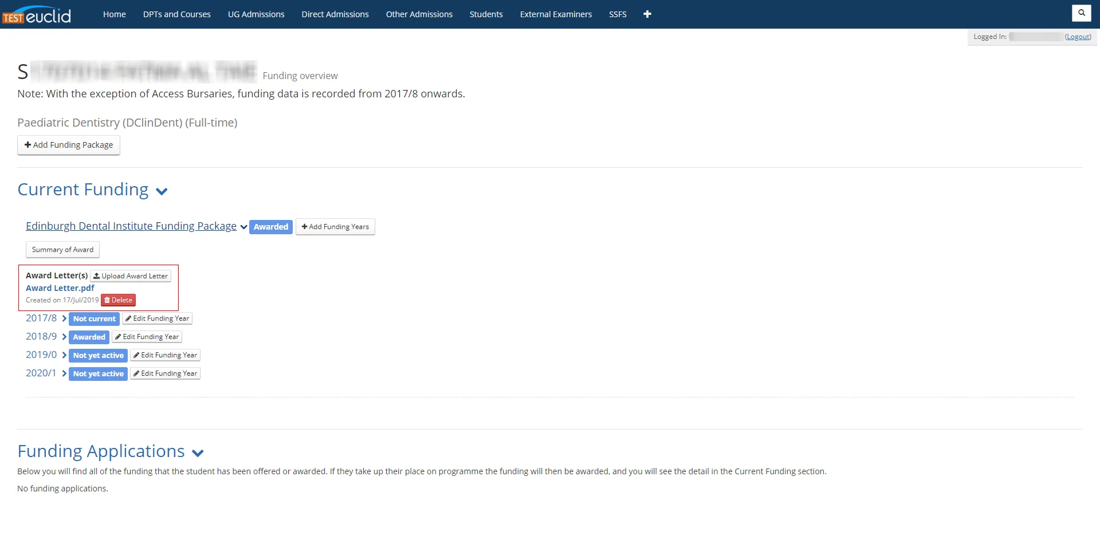Click the Summary of Award button
Screen dimensions: 1100x555
pos(62,250)
